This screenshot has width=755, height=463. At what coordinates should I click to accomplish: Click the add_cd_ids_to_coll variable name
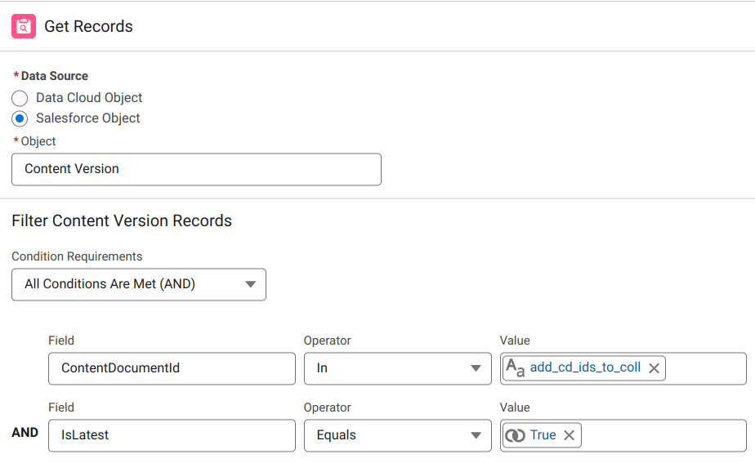(585, 367)
